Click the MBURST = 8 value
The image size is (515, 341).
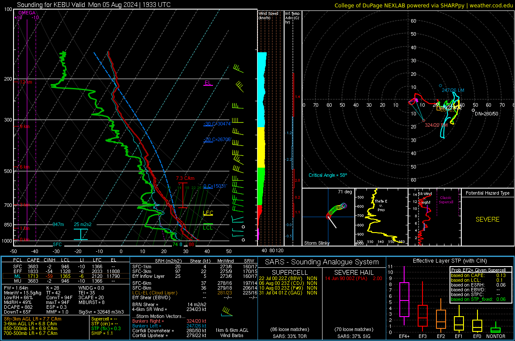pos(91,302)
